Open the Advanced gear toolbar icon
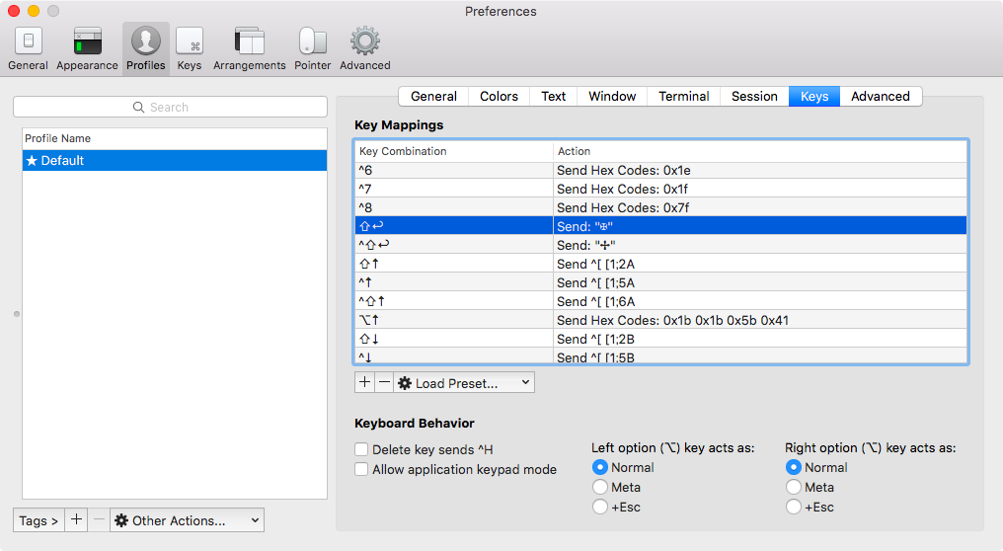The image size is (1003, 551). point(365,41)
